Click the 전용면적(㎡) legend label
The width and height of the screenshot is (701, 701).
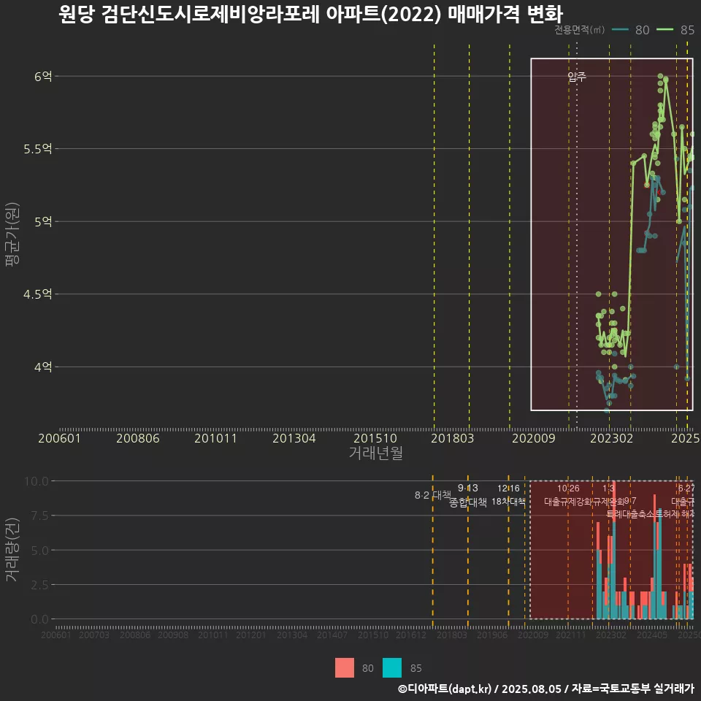[579, 30]
